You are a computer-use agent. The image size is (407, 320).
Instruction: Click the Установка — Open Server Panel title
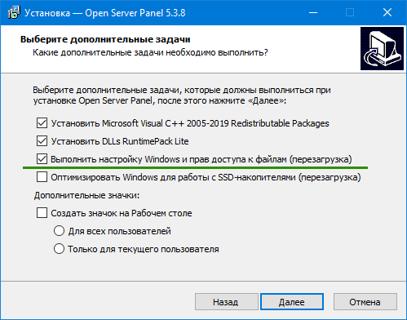[105, 13]
